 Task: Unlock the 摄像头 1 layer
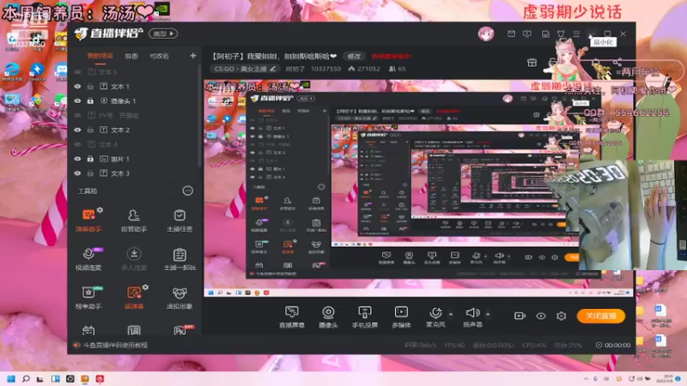pos(90,101)
